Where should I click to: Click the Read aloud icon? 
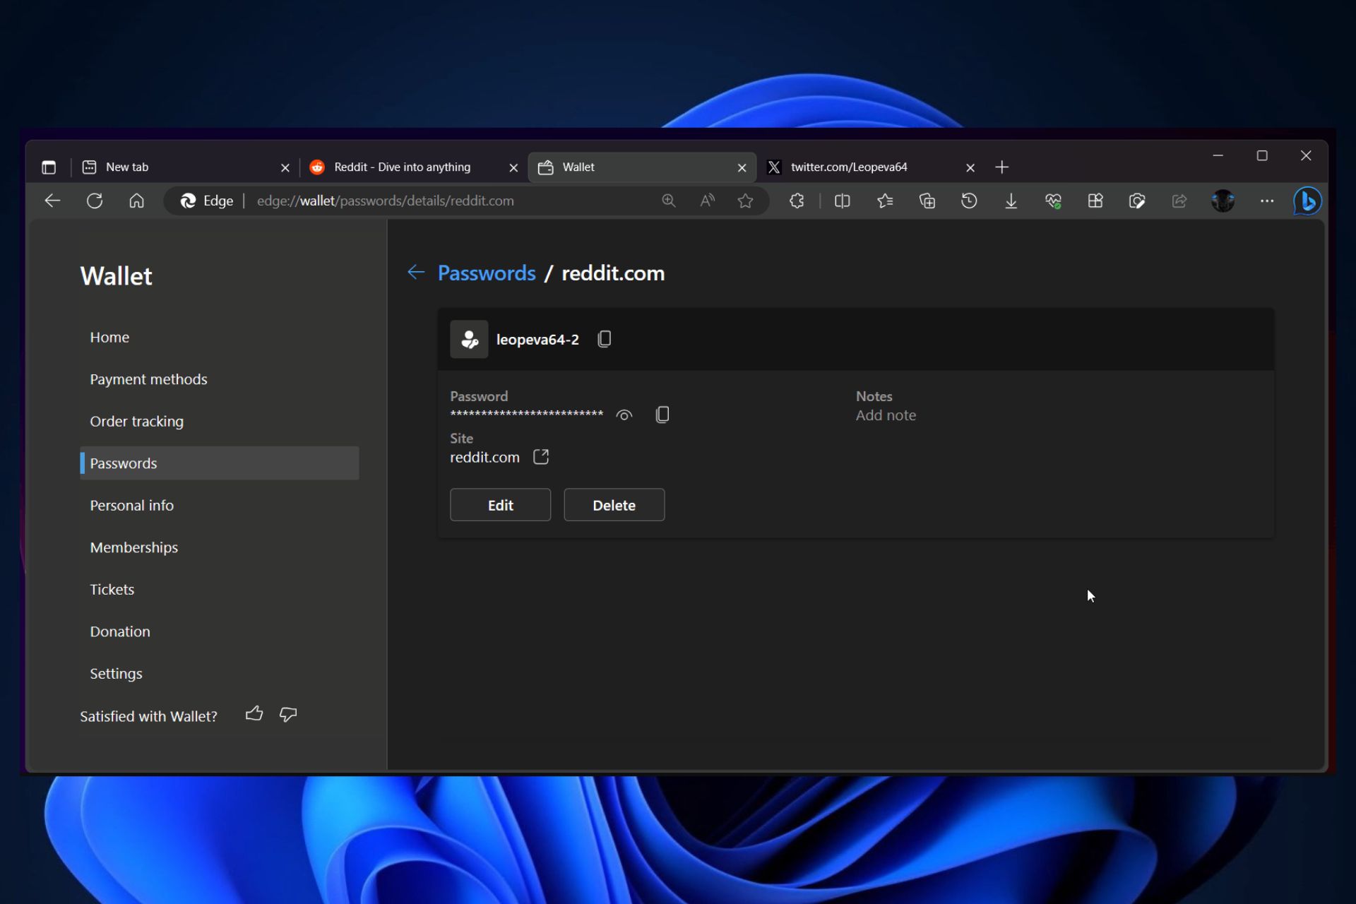coord(707,201)
